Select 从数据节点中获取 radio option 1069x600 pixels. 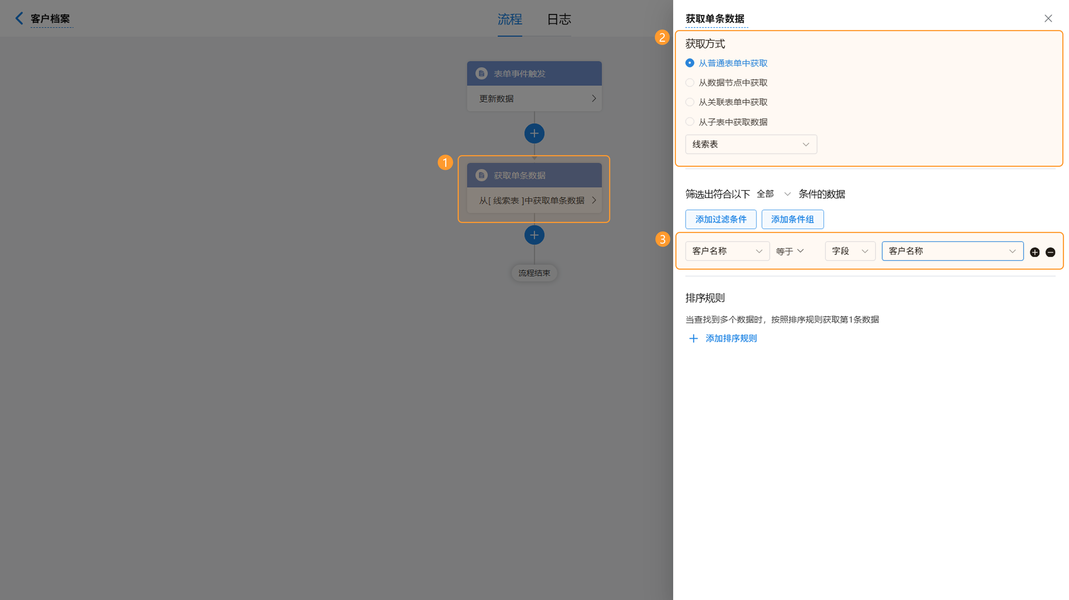690,83
